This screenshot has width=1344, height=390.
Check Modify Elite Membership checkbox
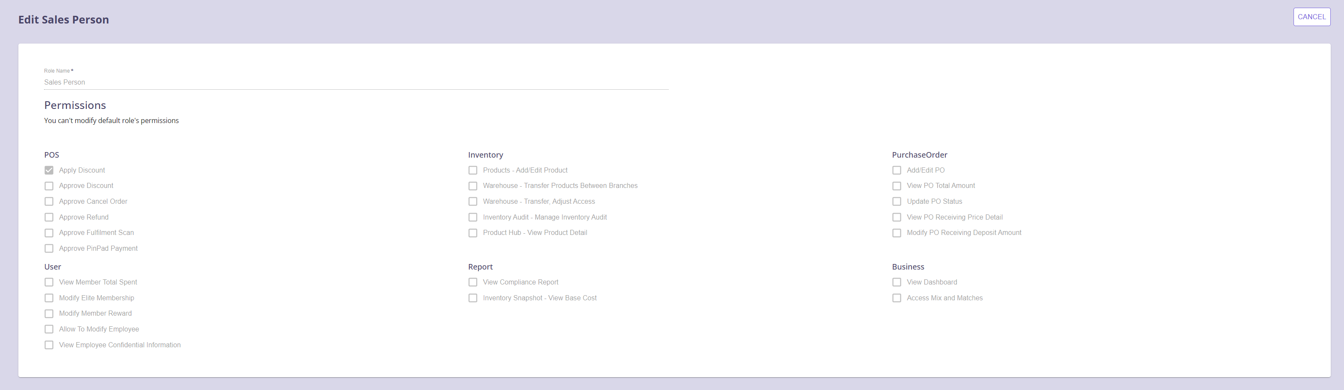point(49,298)
